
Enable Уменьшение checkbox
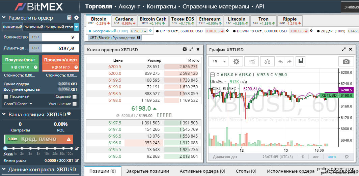[x=75, y=104]
